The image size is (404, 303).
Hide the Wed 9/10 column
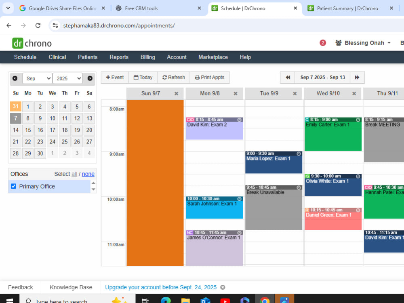[x=354, y=94]
